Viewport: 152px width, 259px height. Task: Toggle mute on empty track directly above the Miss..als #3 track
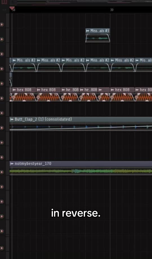pyautogui.click(x=2, y=24)
